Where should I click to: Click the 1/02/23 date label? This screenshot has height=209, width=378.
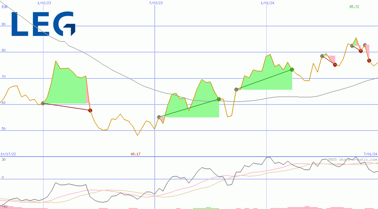point(44,3)
